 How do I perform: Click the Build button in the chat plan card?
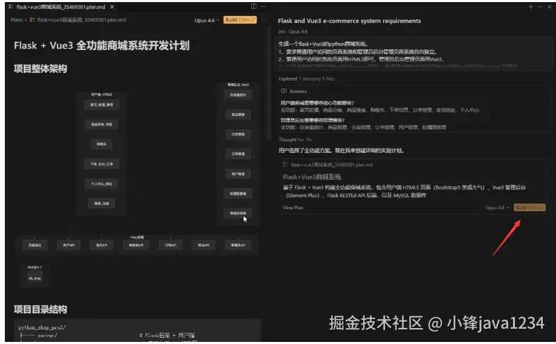coord(530,207)
